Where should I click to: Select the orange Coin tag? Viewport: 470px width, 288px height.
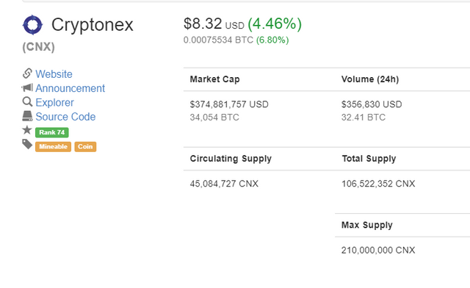point(85,147)
